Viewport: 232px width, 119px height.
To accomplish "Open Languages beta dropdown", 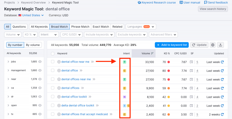I will coord(141,27).
